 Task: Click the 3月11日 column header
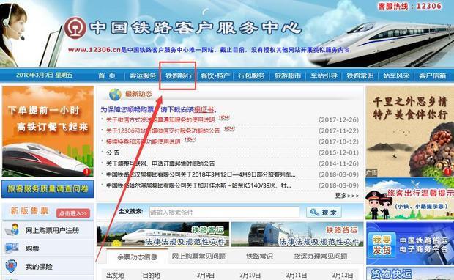pyautogui.click(x=297, y=275)
